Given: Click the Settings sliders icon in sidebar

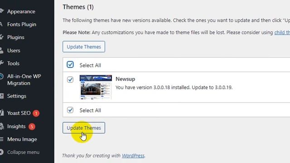Looking at the screenshot, I should coord(2,96).
